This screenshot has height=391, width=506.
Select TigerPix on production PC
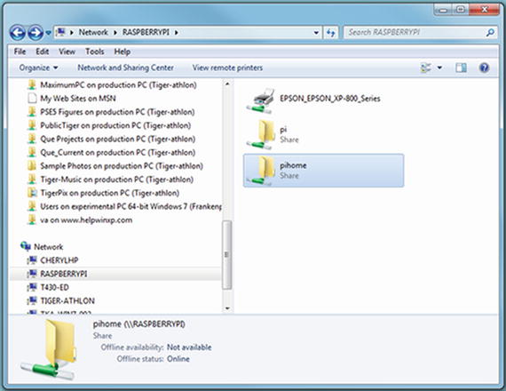click(109, 193)
